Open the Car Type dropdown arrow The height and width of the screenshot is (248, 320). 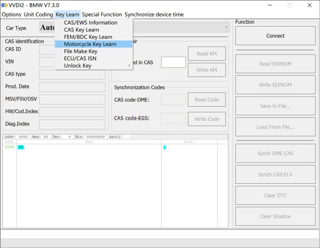click(x=226, y=27)
